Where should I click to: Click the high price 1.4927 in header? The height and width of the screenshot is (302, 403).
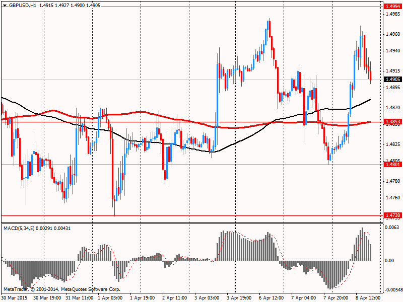tap(62, 5)
